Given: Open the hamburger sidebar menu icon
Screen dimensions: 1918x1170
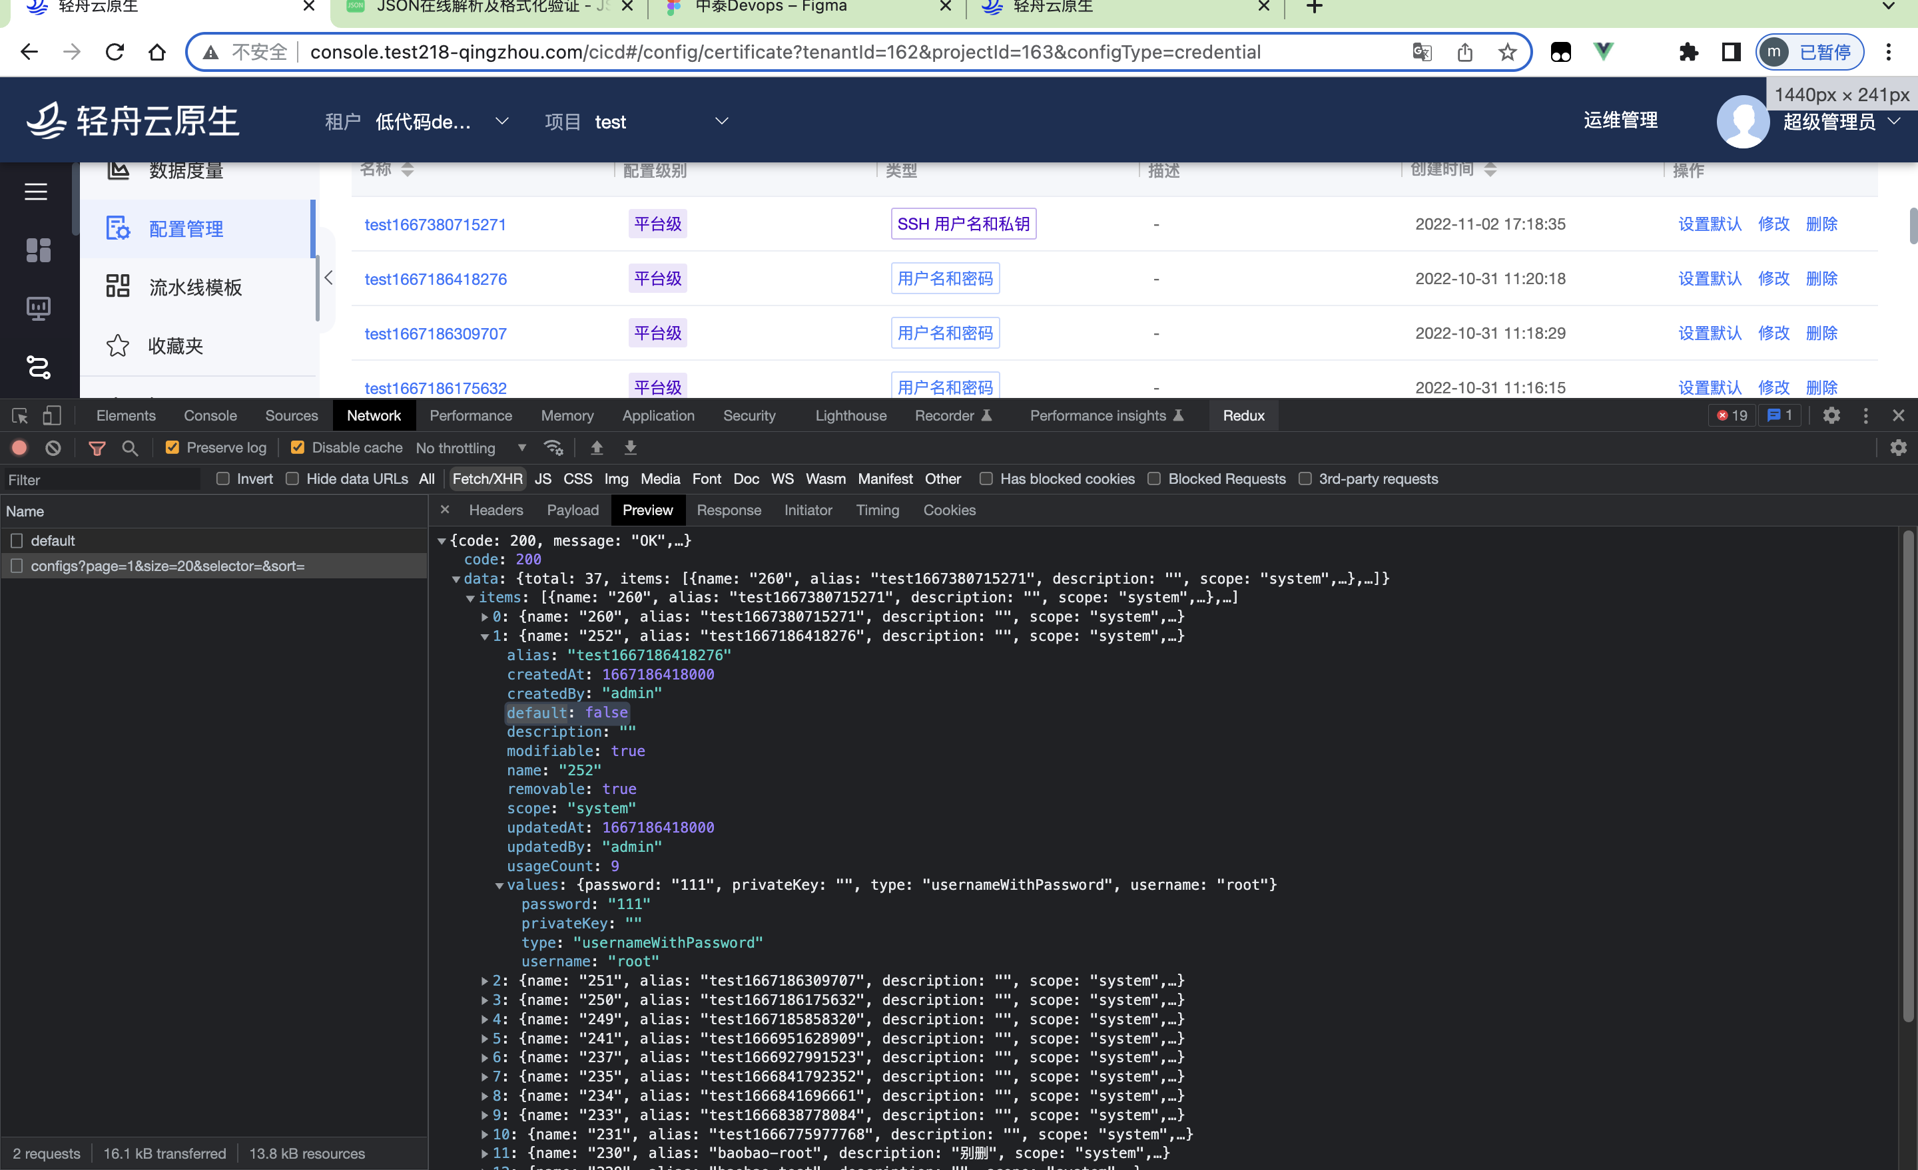Looking at the screenshot, I should (36, 192).
